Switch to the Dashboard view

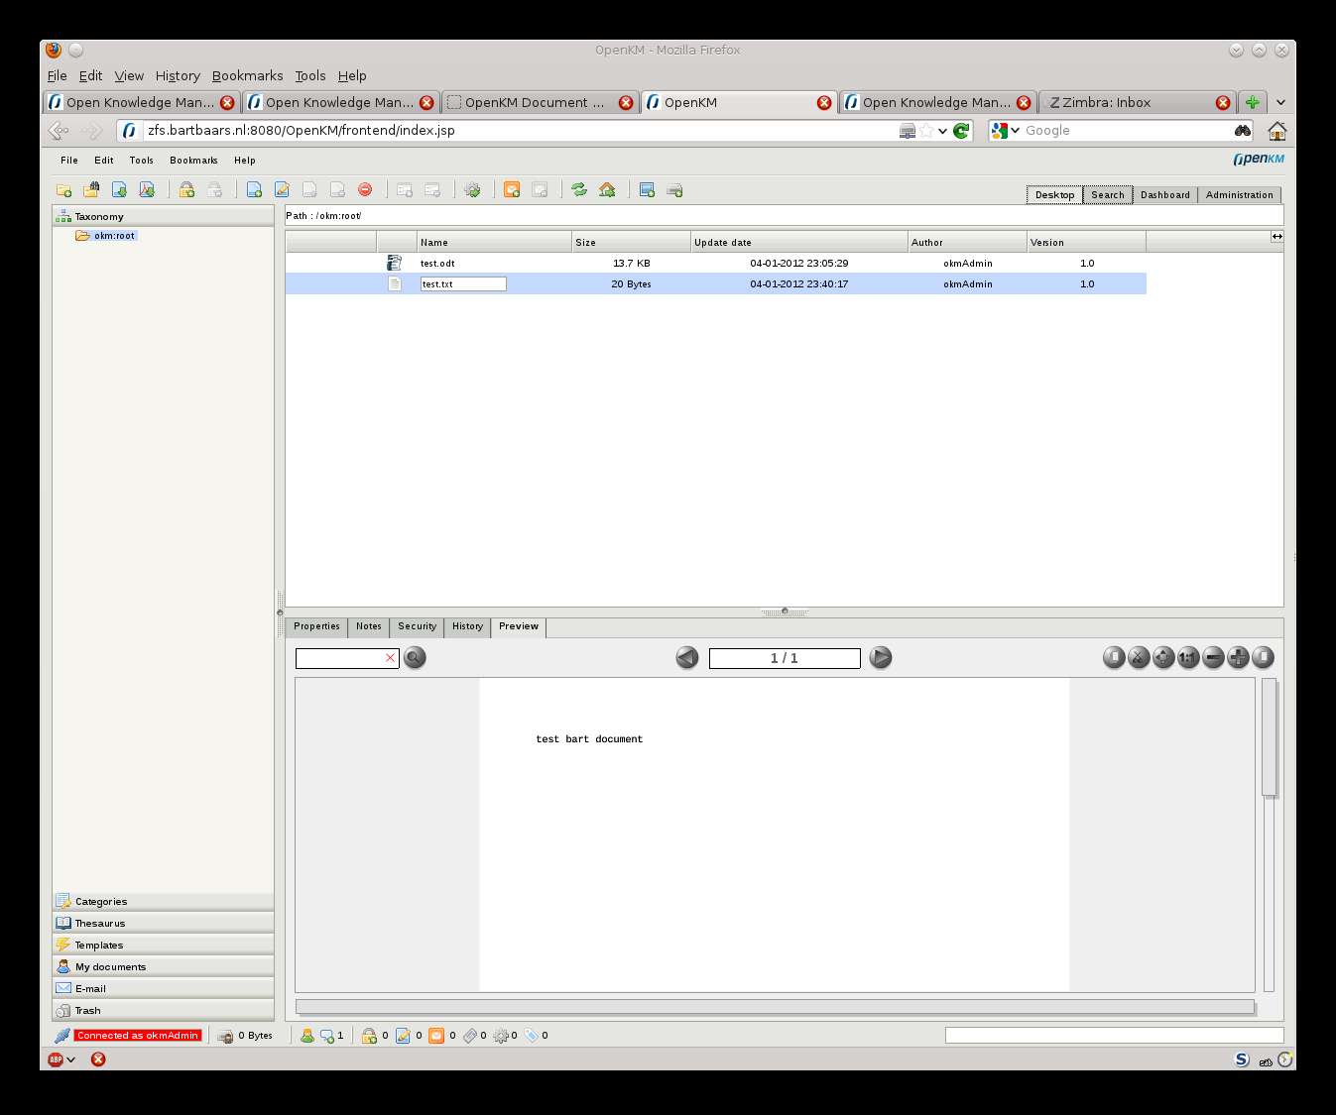pyautogui.click(x=1164, y=194)
